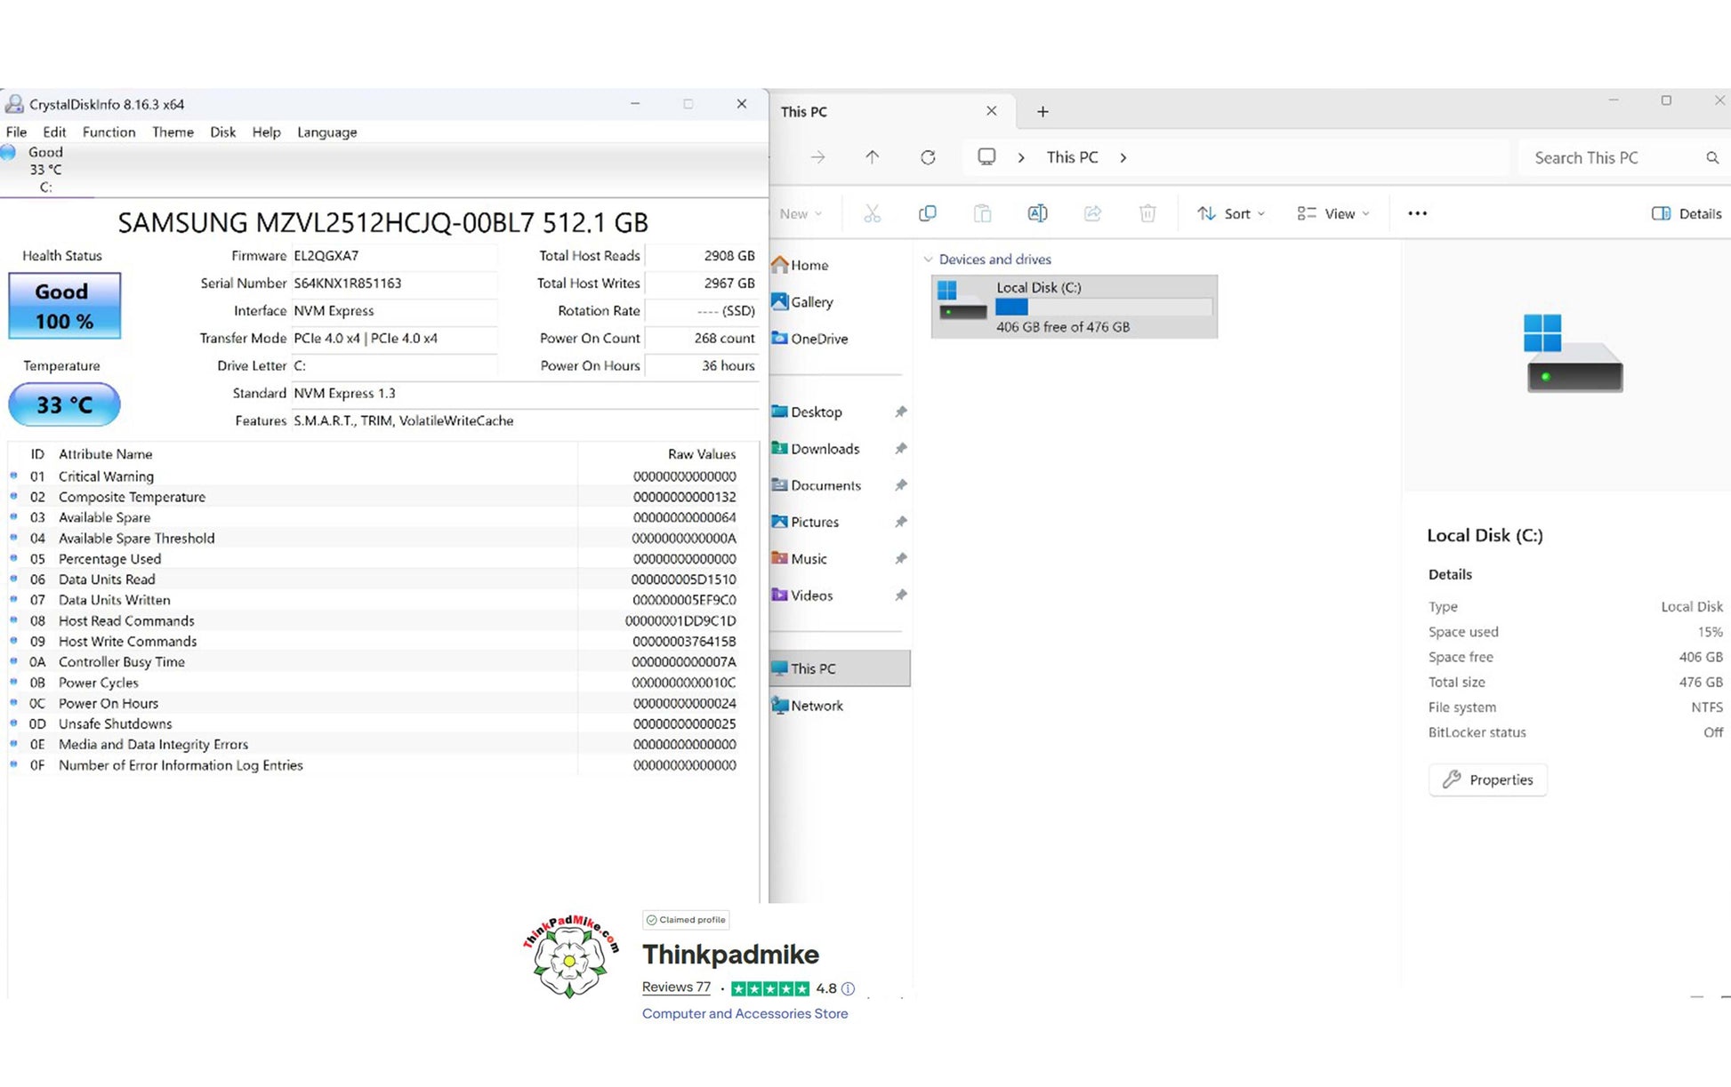Click the Good health status disk icon
Image resolution: width=1731 pixels, height=1087 pixels.
coord(9,152)
